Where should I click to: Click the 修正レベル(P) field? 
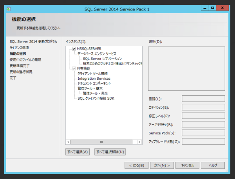(x=203, y=116)
